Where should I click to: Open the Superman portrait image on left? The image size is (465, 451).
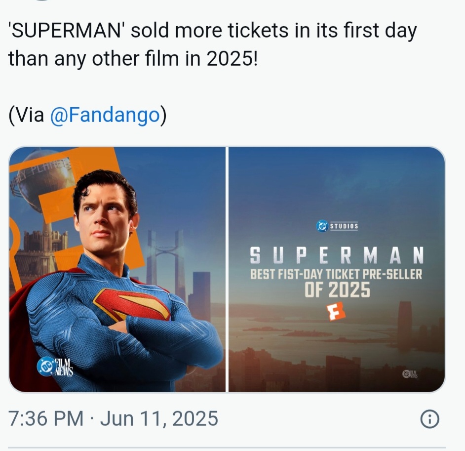(x=117, y=269)
